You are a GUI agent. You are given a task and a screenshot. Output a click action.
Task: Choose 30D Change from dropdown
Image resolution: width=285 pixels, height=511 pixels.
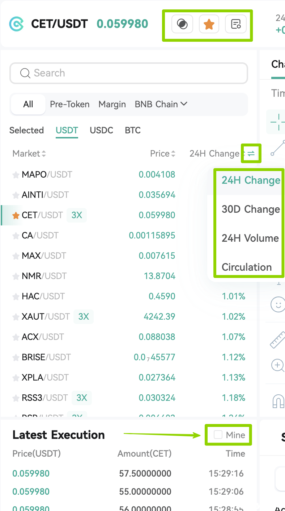coord(251,209)
